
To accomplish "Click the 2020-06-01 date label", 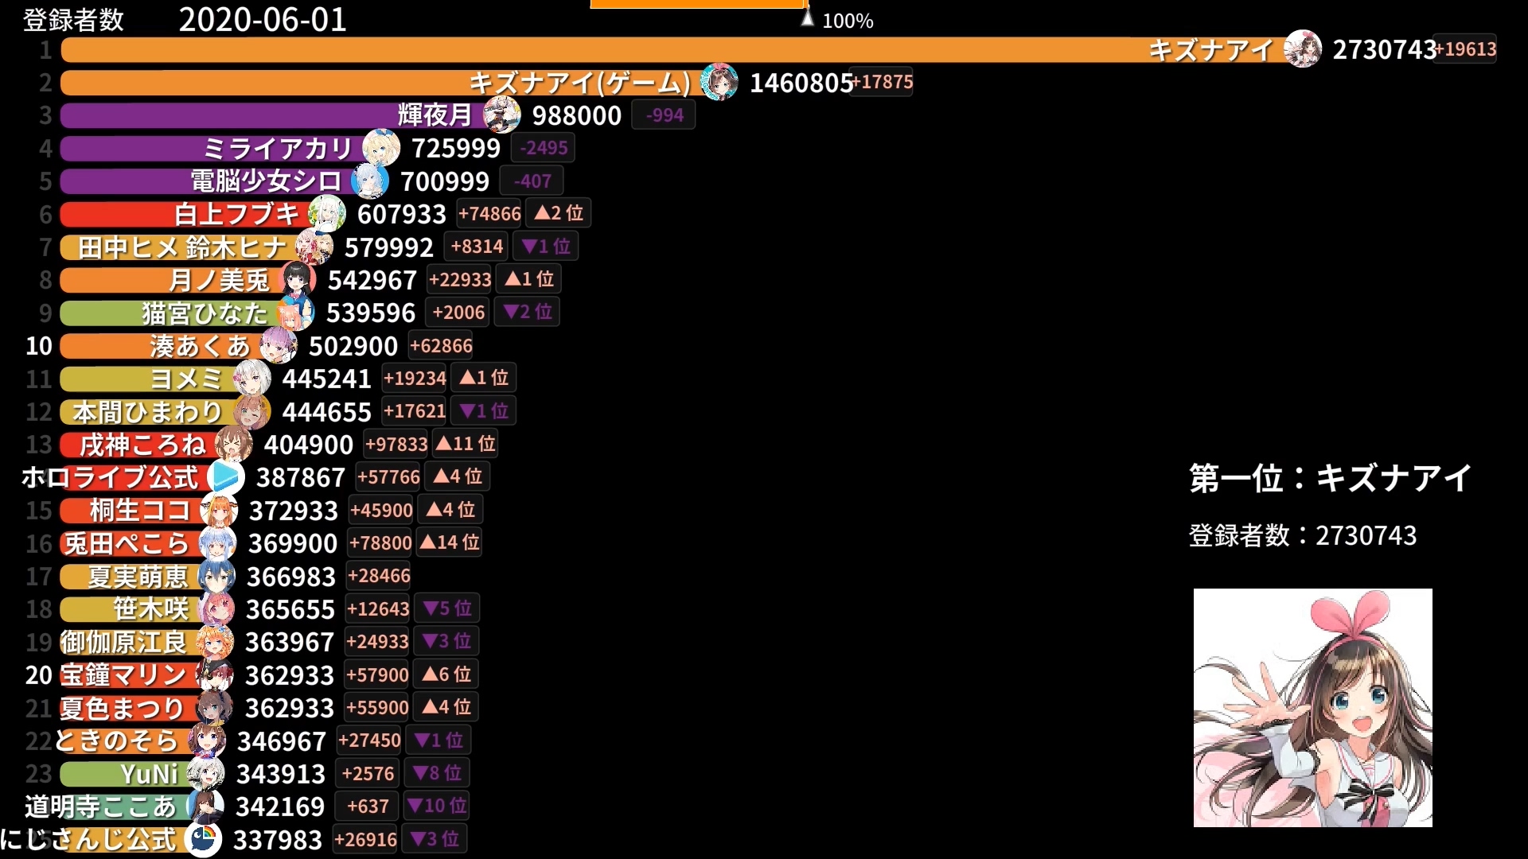I will (x=263, y=20).
